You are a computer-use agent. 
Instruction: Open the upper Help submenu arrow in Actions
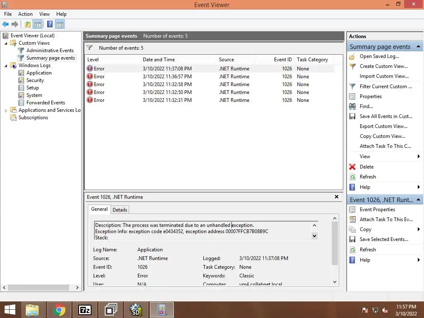[x=419, y=187]
